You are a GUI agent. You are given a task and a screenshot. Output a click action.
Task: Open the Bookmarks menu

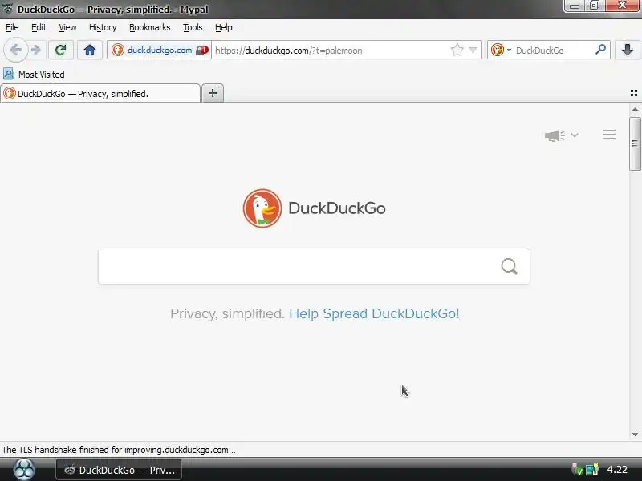[x=149, y=27]
